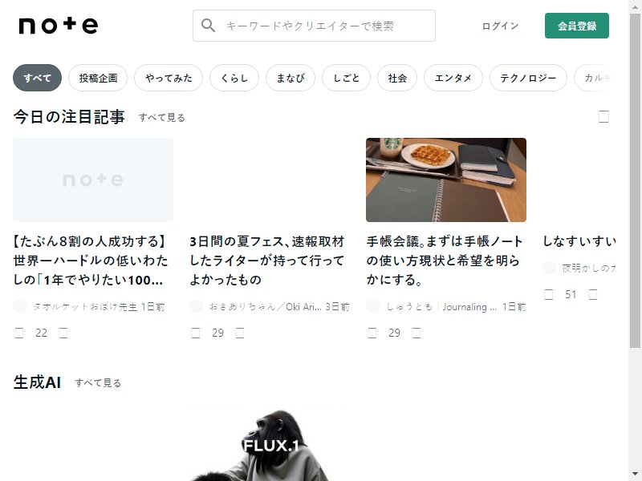
Task: Click the note logo in the header
Action: coord(58,26)
